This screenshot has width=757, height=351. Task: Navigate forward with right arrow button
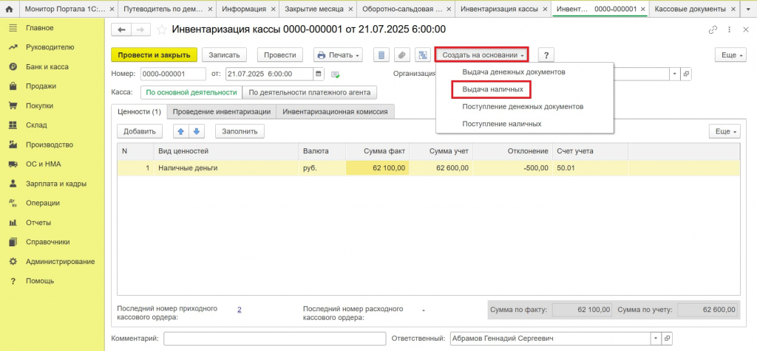140,29
